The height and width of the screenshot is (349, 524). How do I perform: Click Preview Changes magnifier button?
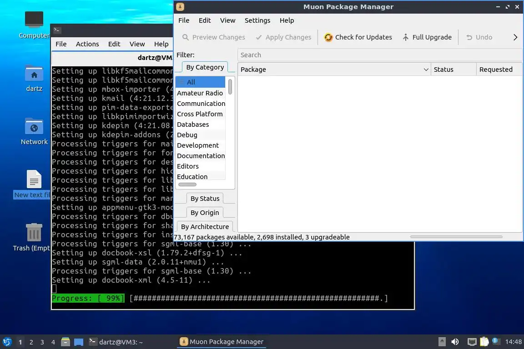[x=213, y=37]
